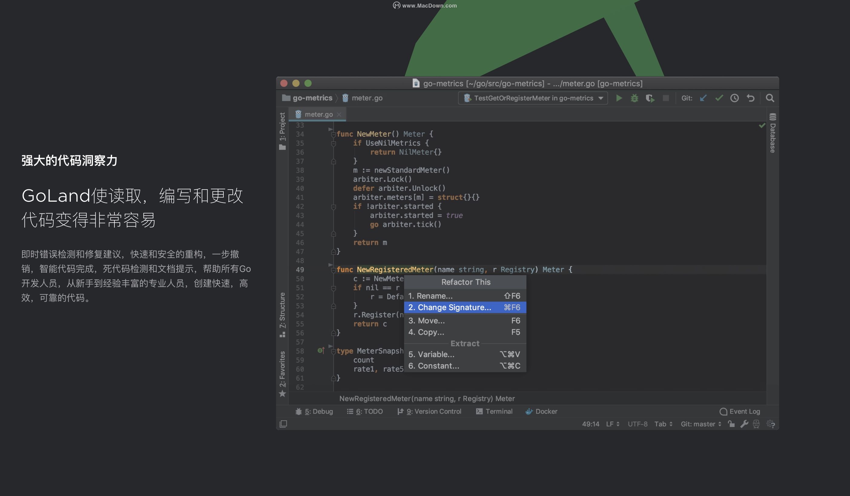Click the www.MacDown.com link at top

tap(429, 6)
